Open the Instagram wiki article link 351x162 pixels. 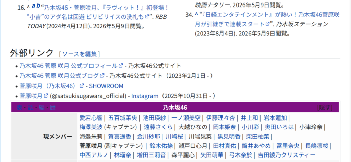pyautogui.click(x=145, y=96)
